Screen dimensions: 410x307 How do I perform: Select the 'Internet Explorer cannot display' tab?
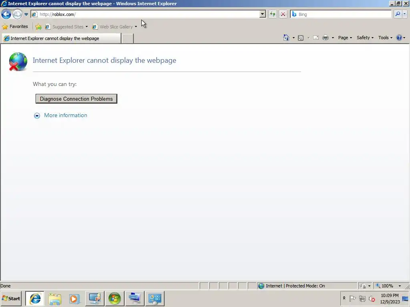[61, 38]
